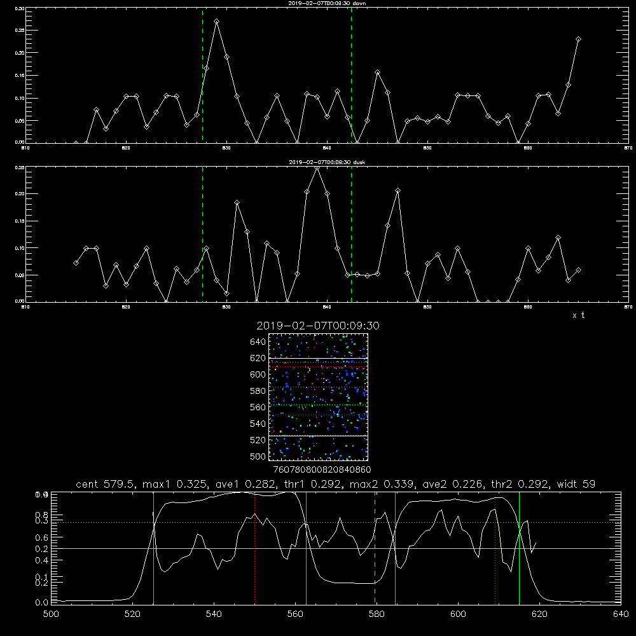636x636 pixels.
Task: Click the green solid line near 585 in bottom plot
Action: click(395, 548)
